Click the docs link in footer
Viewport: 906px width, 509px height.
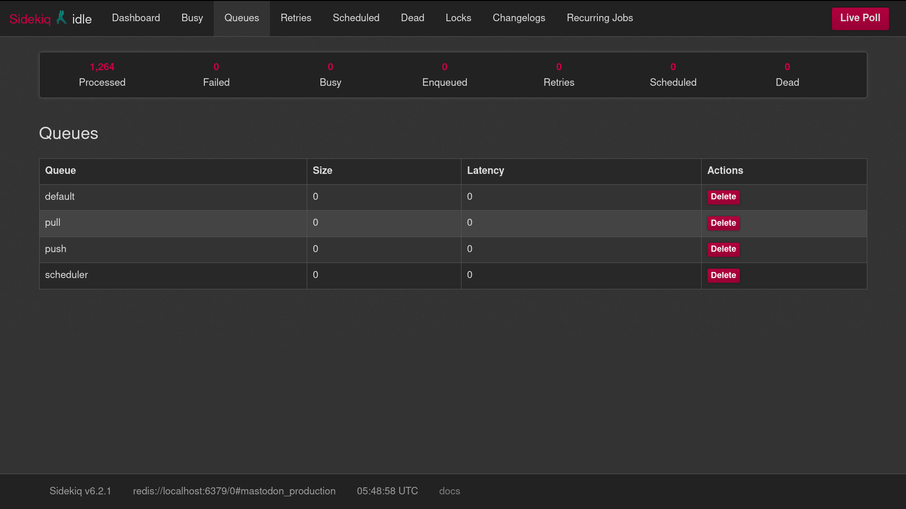[449, 491]
